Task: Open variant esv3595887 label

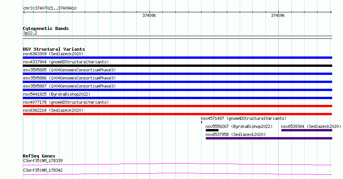Action: click(69, 86)
